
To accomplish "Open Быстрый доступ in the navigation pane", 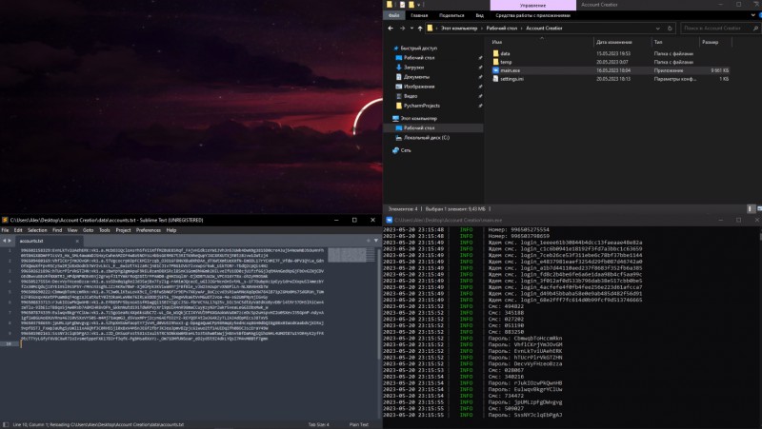I will 419,49.
